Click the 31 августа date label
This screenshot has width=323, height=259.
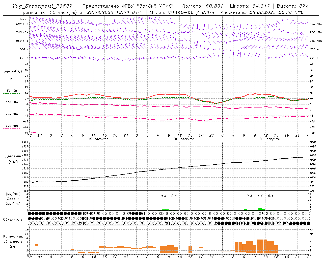[x=270, y=139]
